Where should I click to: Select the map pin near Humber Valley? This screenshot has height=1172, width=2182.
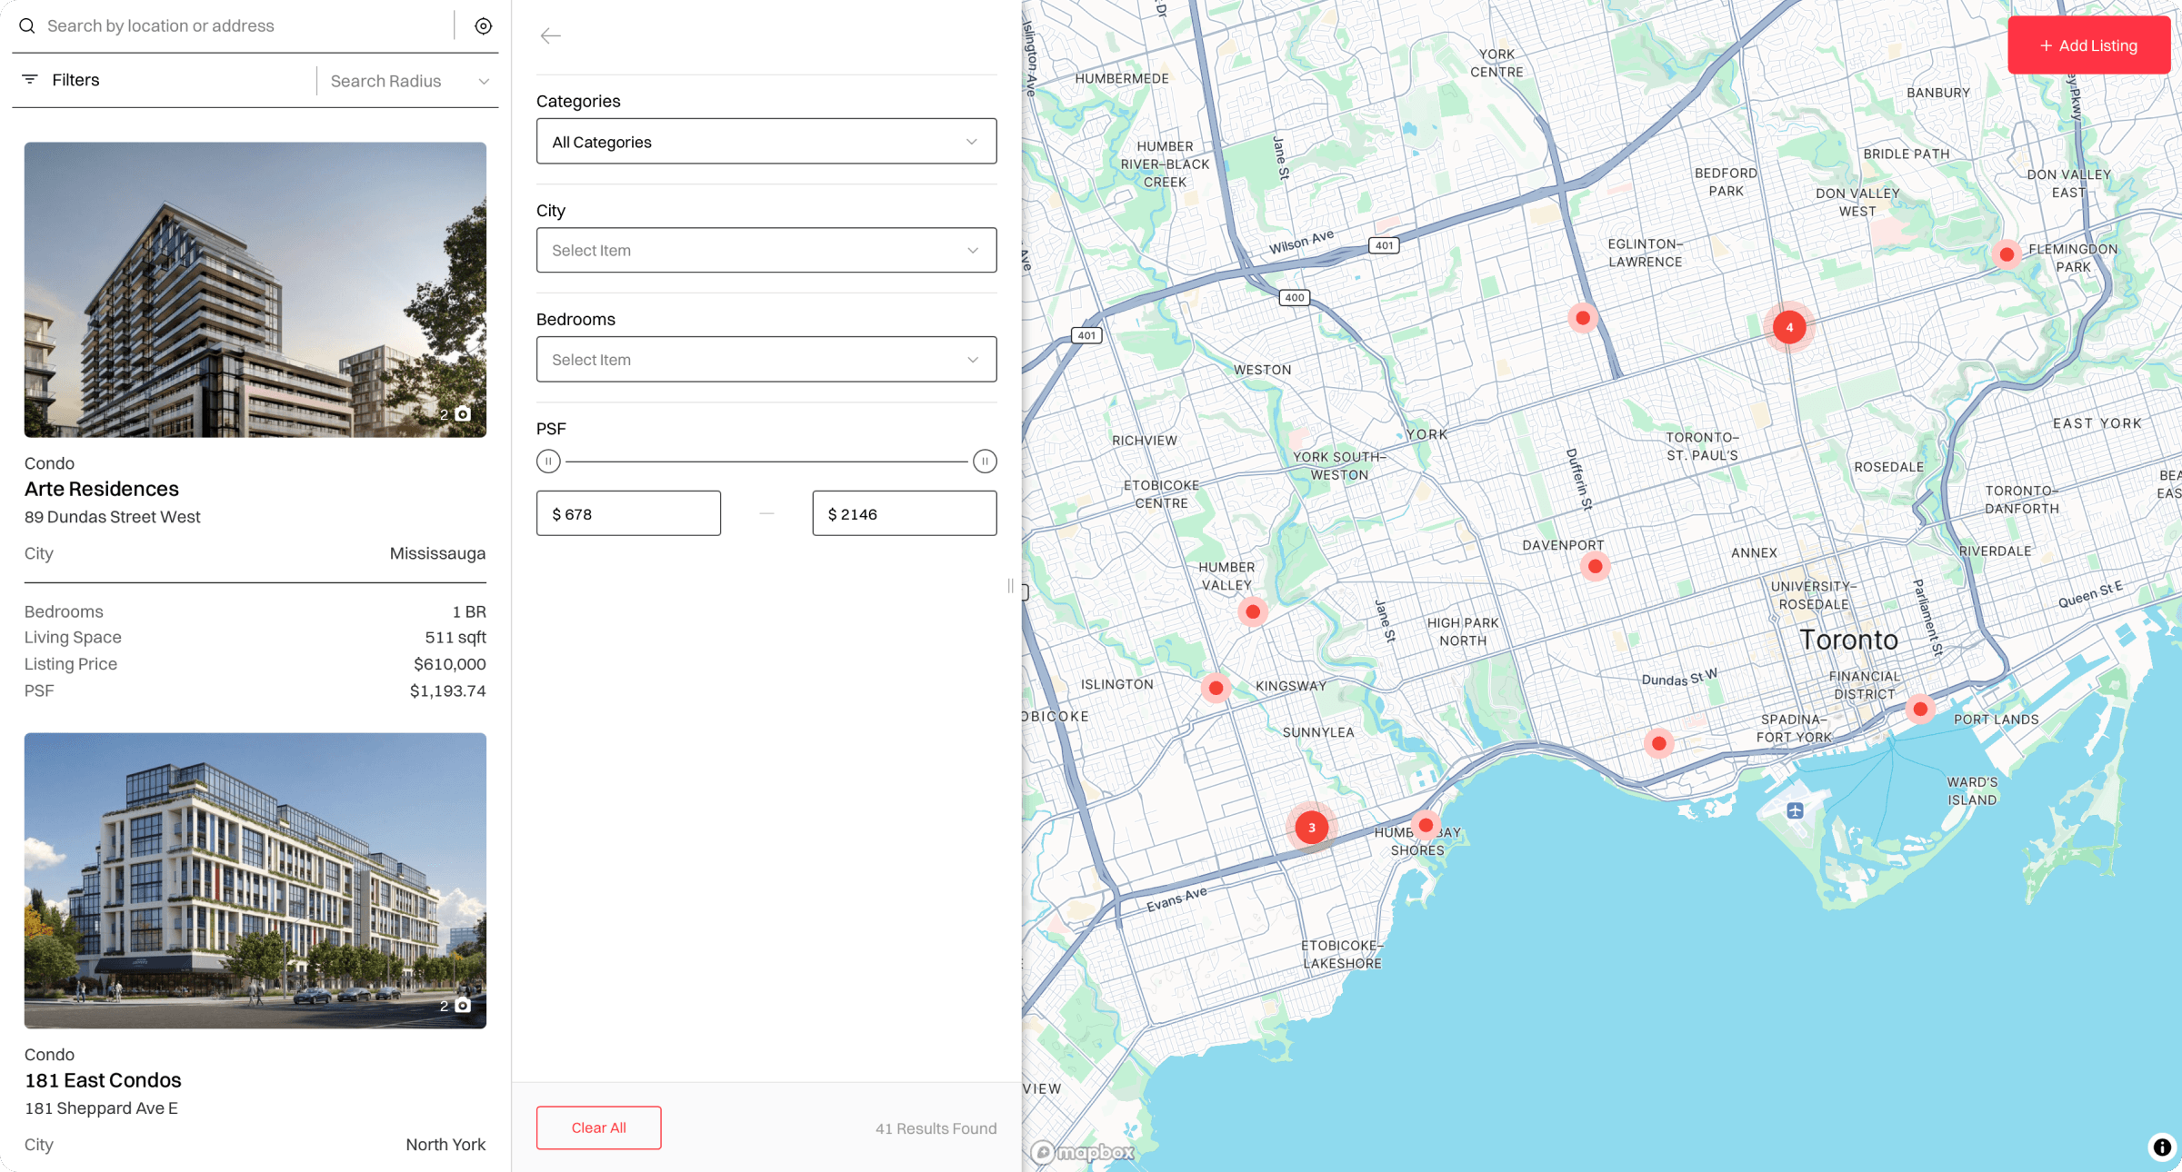point(1253,611)
